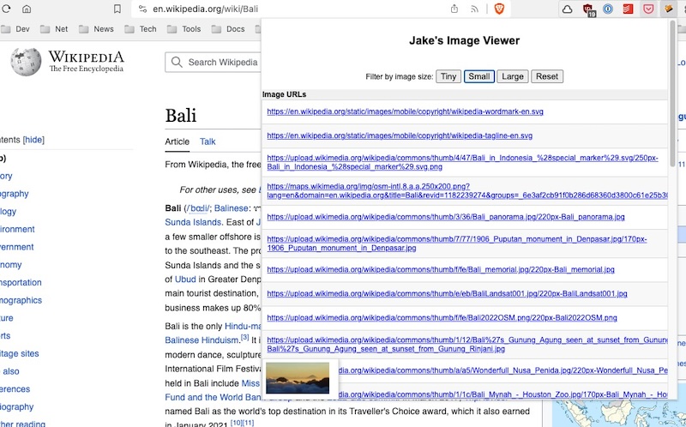
Task: Open the Balinese Hinduism link
Action: 202,340
